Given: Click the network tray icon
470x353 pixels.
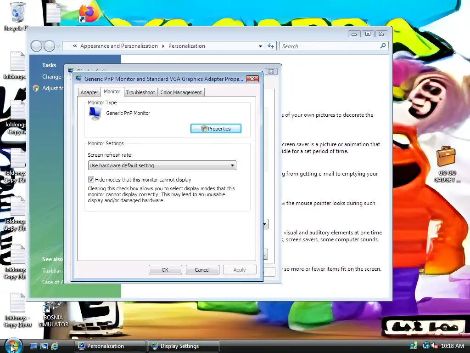Looking at the screenshot, I should tap(426, 346).
